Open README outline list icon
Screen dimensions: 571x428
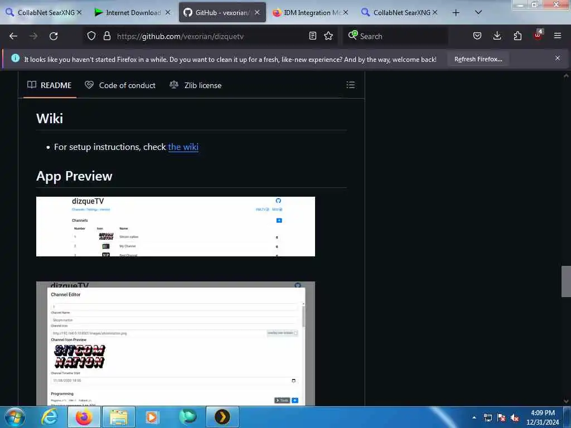point(350,85)
